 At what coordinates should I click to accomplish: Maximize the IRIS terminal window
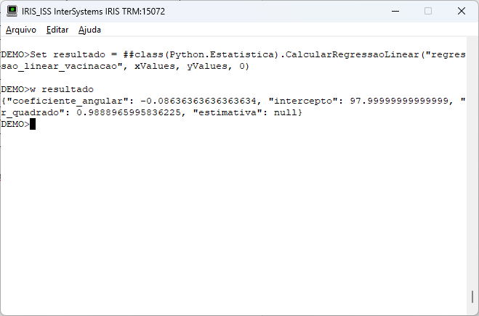tap(428, 12)
